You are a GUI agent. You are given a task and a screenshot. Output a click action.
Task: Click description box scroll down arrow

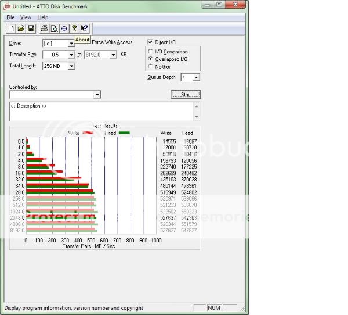[197, 117]
